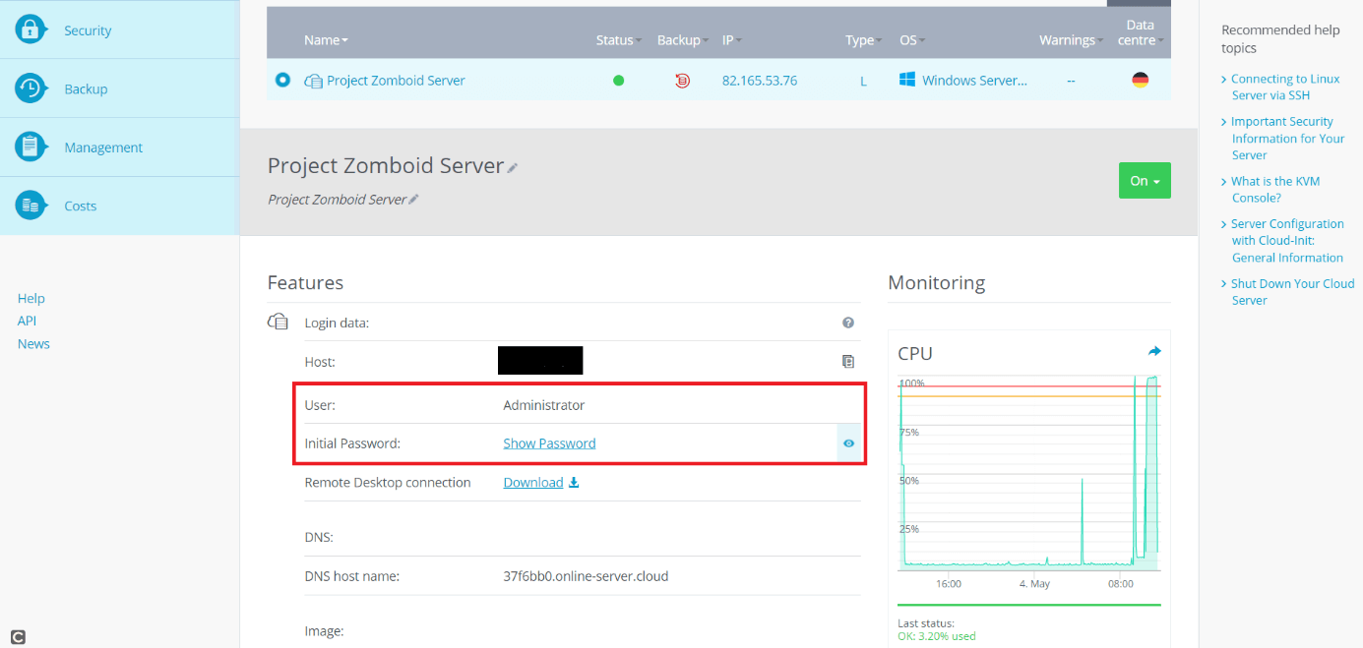Click the Costs coins icon

pyautogui.click(x=31, y=206)
